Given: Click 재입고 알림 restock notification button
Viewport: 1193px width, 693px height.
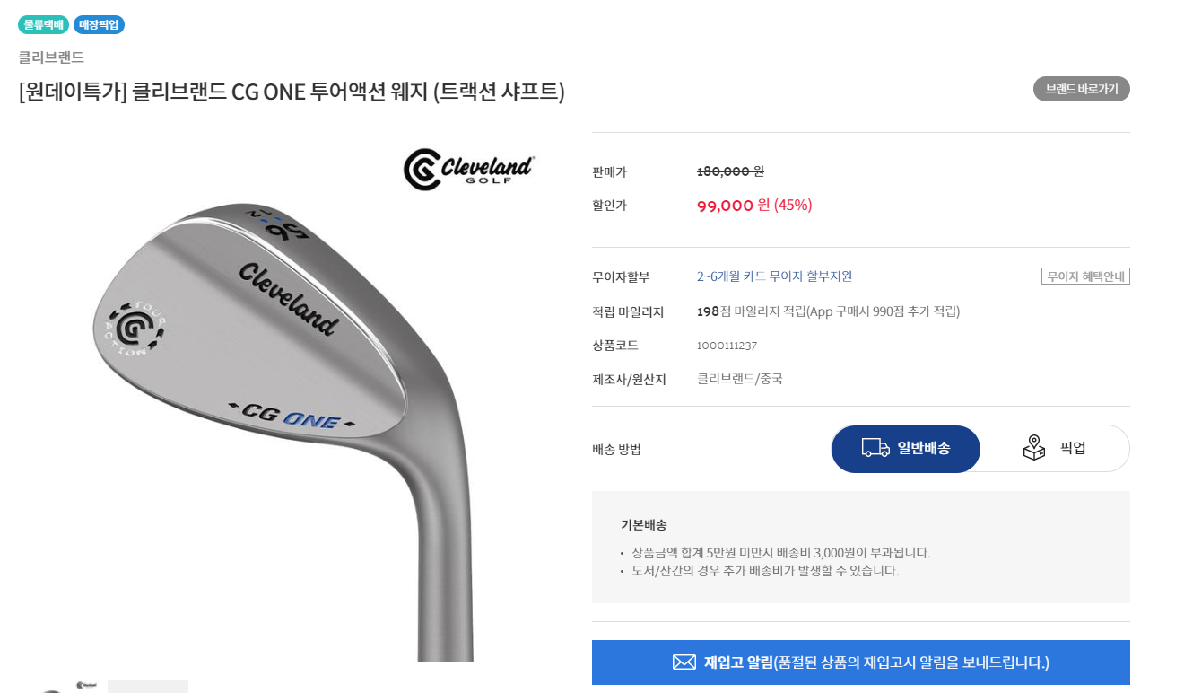Looking at the screenshot, I should pyautogui.click(x=861, y=662).
